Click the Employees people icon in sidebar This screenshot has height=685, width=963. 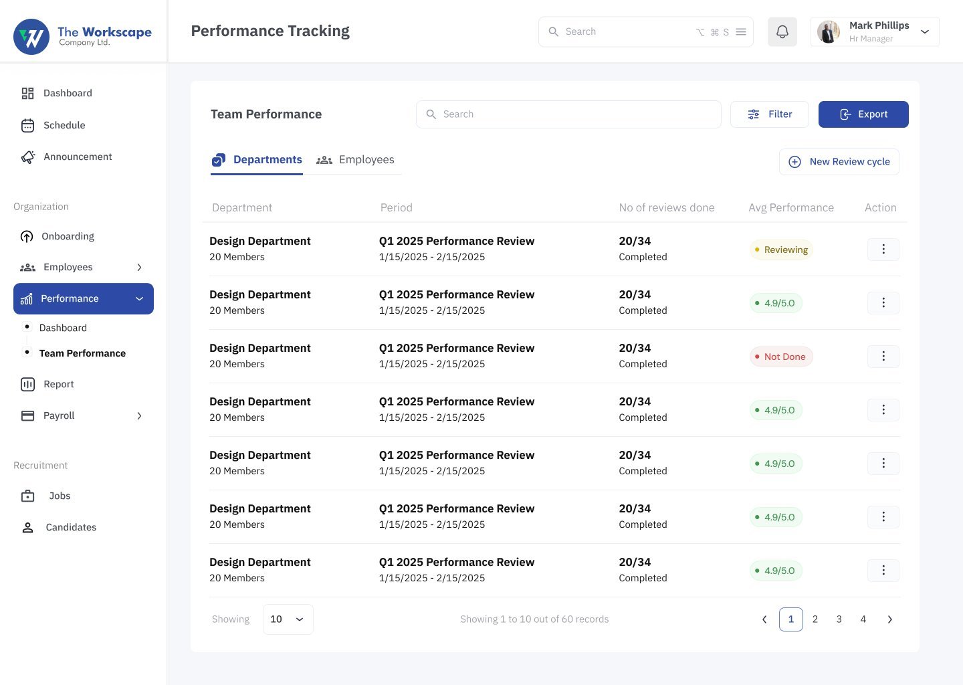27,268
